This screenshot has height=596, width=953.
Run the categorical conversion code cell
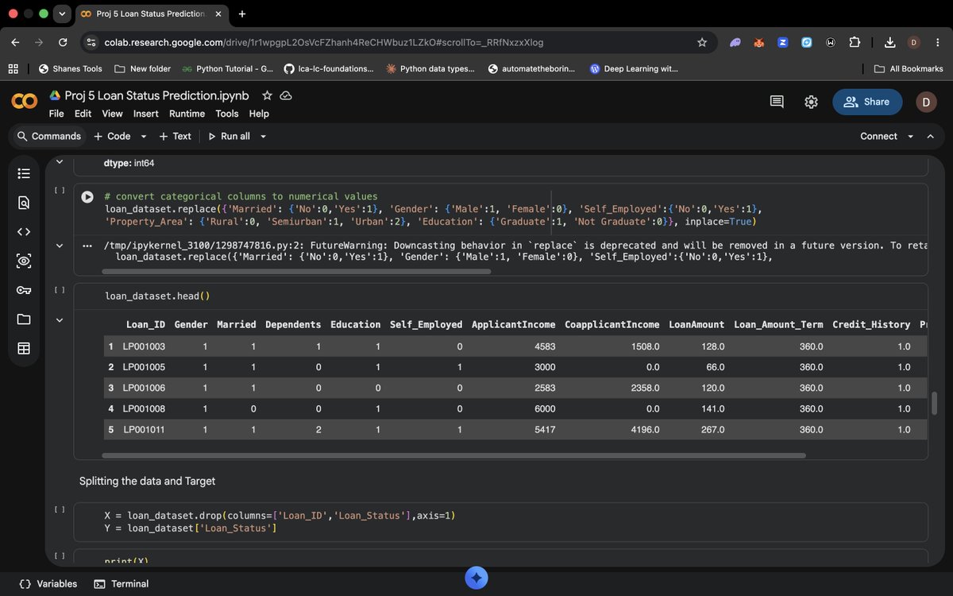tap(88, 196)
